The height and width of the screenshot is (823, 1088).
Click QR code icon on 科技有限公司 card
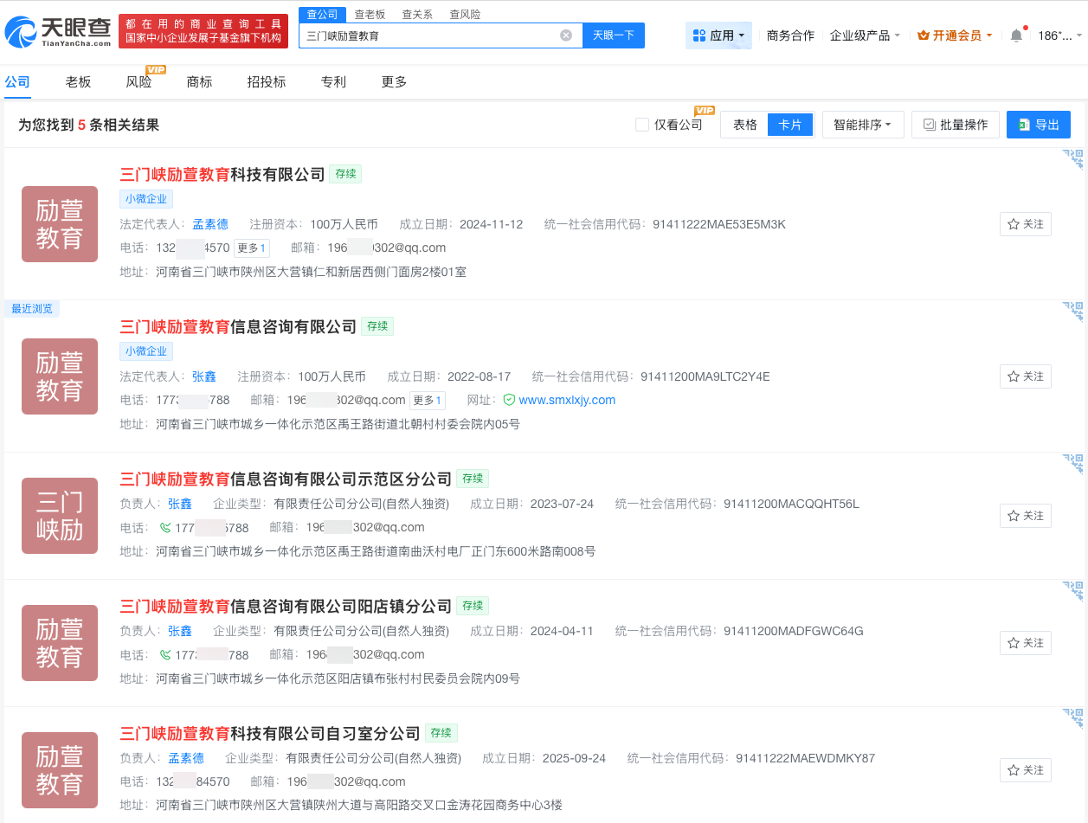point(1073,159)
